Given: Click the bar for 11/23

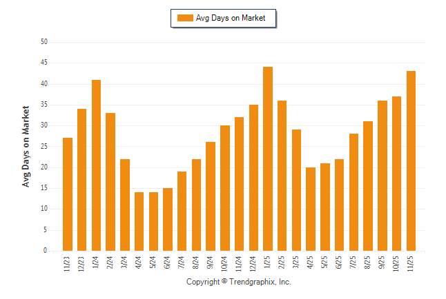Looking at the screenshot, I should point(68,194).
